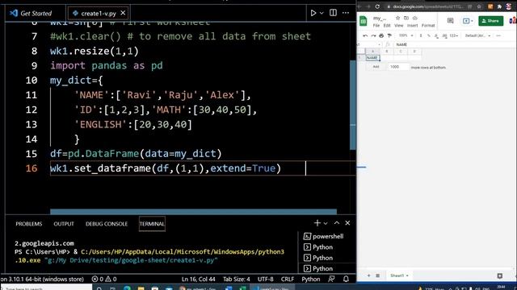Select the powershell terminal entry

[324, 236]
